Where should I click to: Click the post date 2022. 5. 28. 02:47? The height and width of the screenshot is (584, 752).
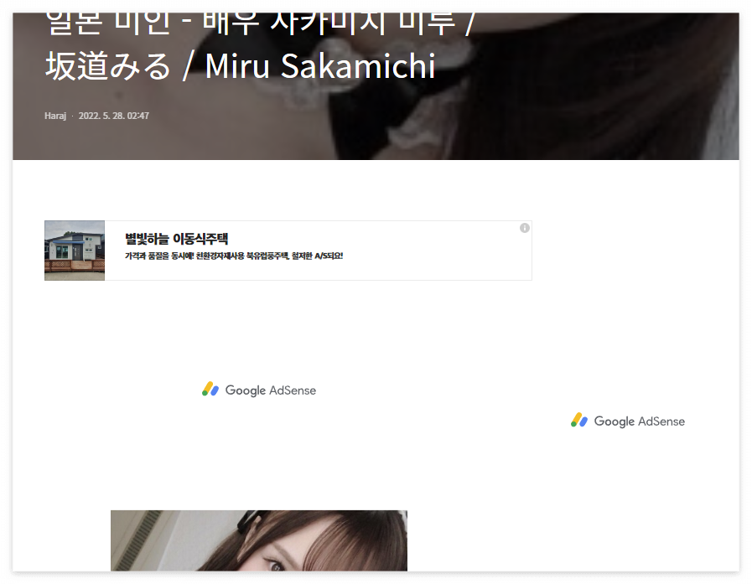(114, 116)
